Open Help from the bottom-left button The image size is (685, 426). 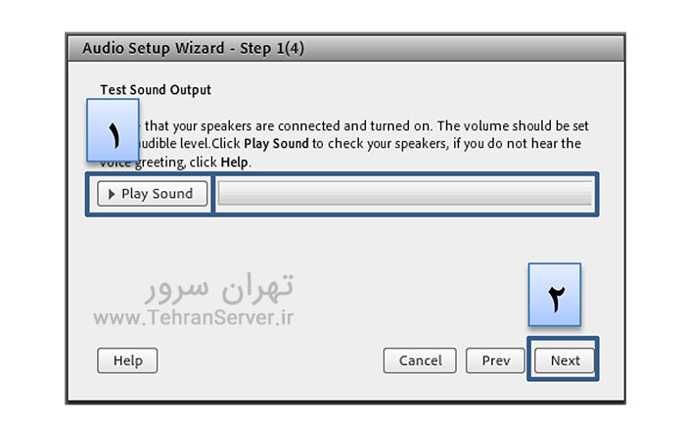click(127, 360)
